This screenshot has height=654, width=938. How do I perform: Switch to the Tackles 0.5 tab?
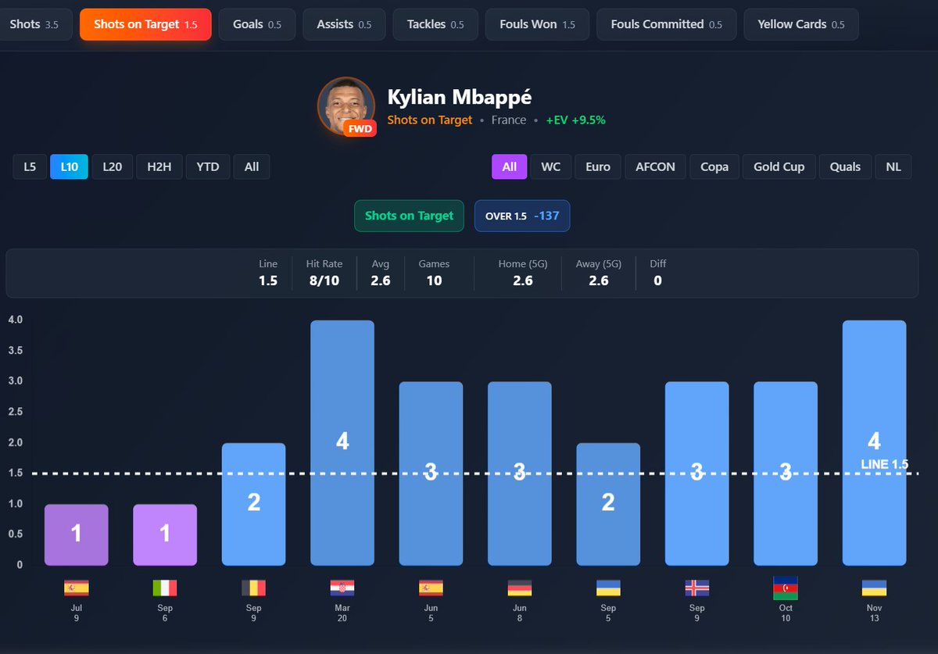[435, 24]
